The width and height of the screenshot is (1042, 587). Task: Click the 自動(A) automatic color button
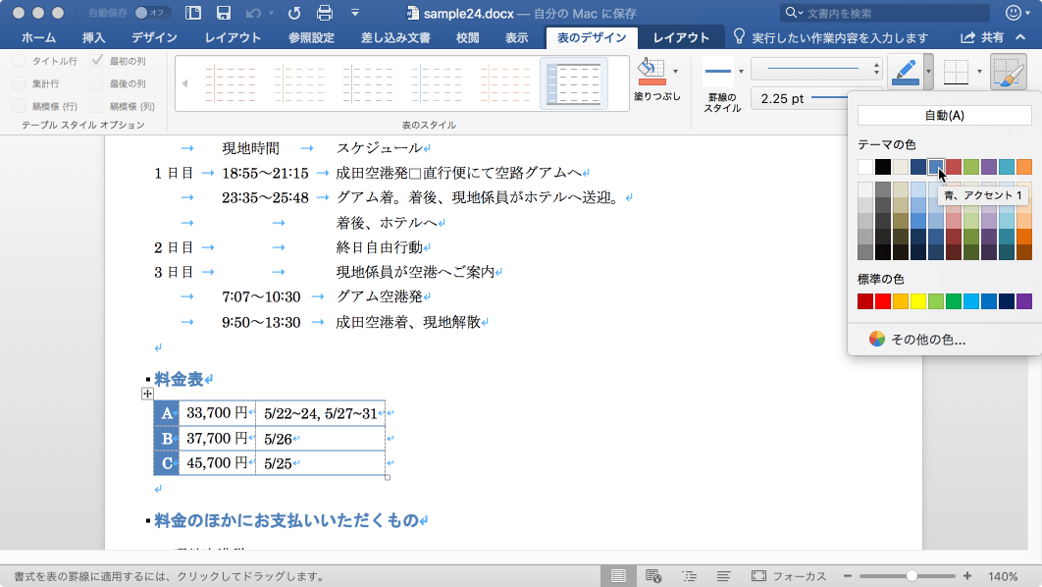[x=944, y=115]
